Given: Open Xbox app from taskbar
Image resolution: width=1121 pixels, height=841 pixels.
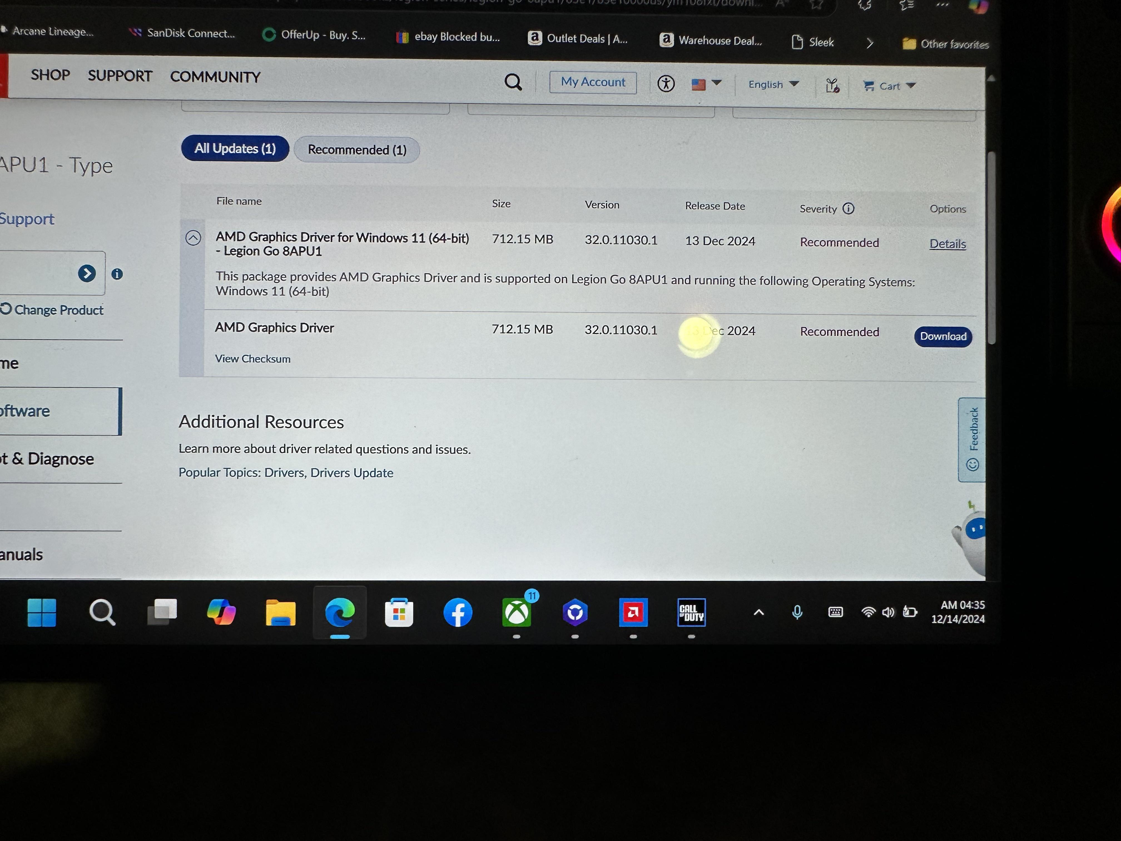Looking at the screenshot, I should [516, 612].
